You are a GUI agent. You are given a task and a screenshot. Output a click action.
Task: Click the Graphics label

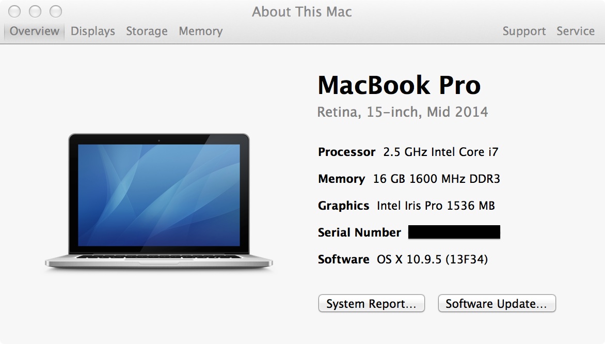click(343, 206)
